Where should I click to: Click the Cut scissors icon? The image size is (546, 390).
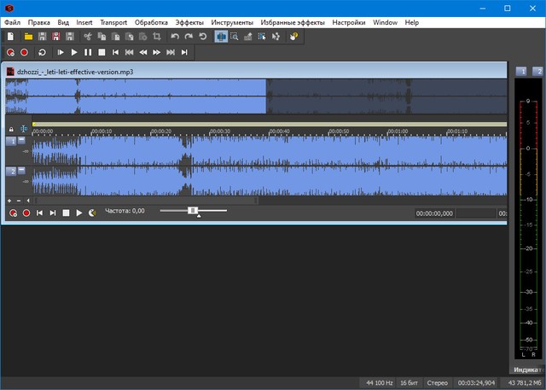(87, 37)
